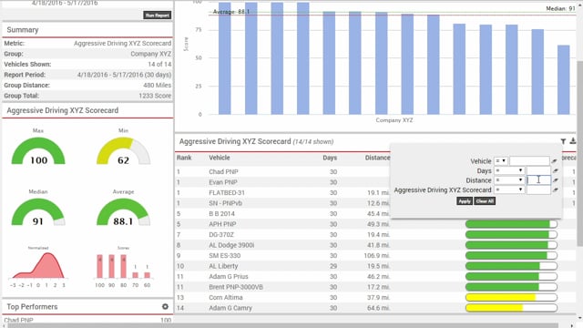Image resolution: width=583 pixels, height=328 pixels.
Task: Click the Normalized distribution curve chart
Action: tap(38, 266)
